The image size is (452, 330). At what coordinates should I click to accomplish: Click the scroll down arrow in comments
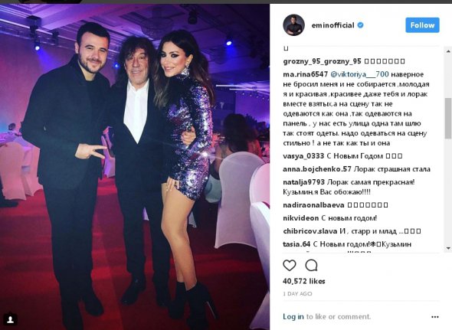coord(448,247)
